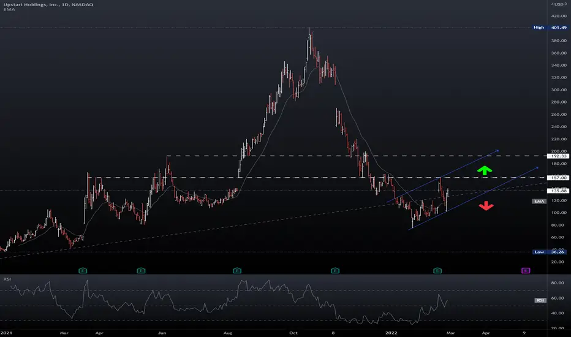Viewport: 571px width, 337px height.
Task: Click the Oct time axis label
Action: click(293, 333)
